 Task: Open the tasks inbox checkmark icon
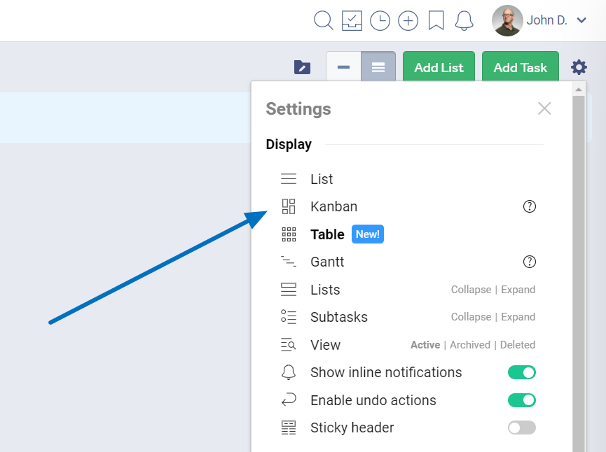352,21
